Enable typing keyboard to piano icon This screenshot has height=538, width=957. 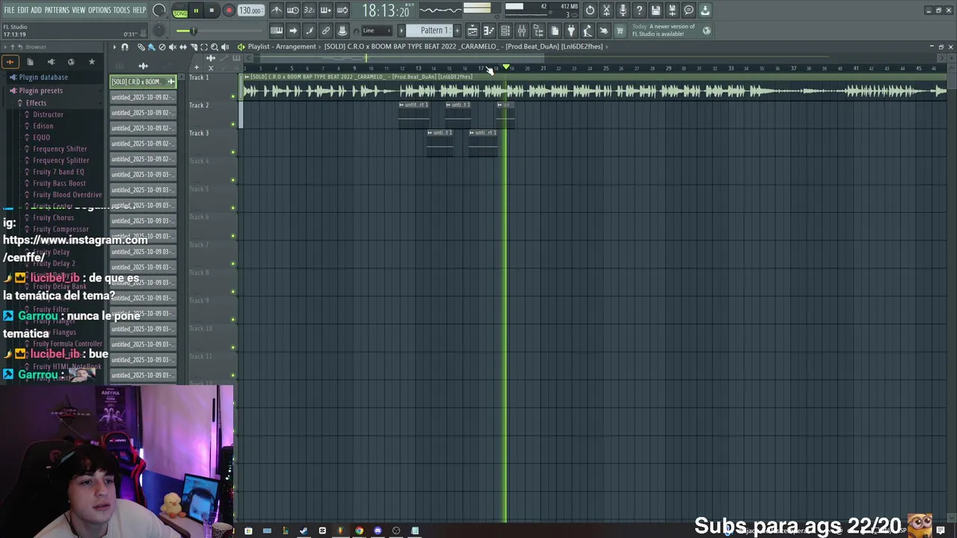click(277, 31)
